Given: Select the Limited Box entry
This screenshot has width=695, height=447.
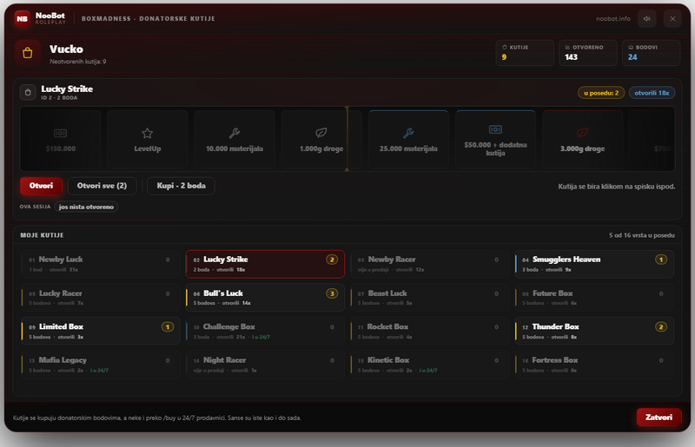Looking at the screenshot, I should click(x=100, y=331).
